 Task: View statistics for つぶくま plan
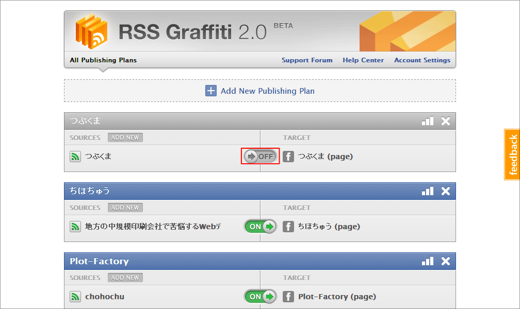[428, 121]
